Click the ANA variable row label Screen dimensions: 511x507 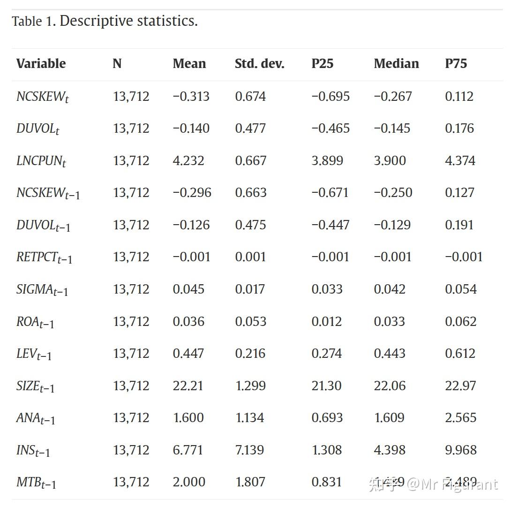[35, 418]
